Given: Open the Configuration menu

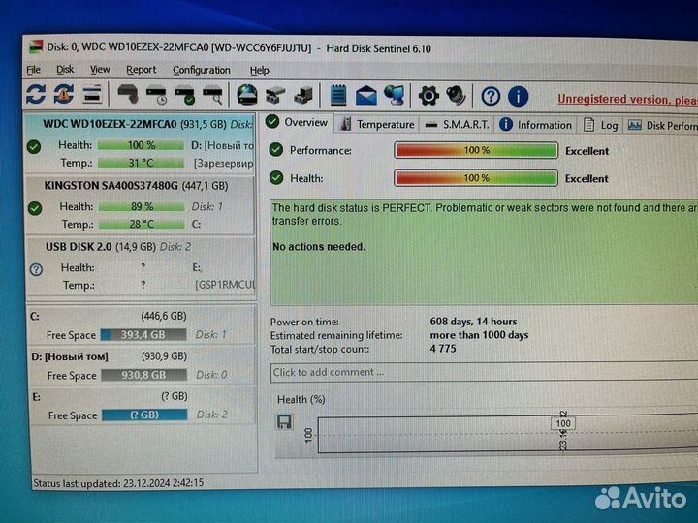Looking at the screenshot, I should click(x=202, y=71).
